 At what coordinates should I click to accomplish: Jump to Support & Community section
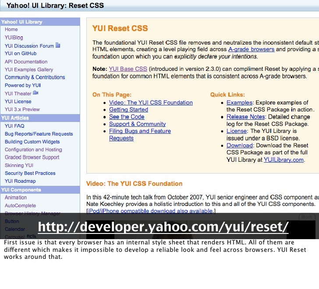point(137,124)
